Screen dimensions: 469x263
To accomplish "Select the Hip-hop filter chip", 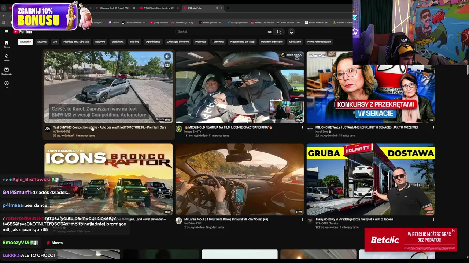I will [134, 42].
